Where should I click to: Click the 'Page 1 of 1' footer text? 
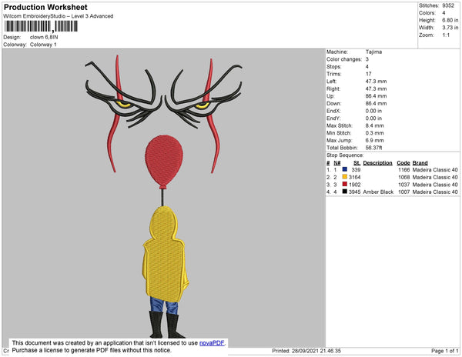click(444, 351)
